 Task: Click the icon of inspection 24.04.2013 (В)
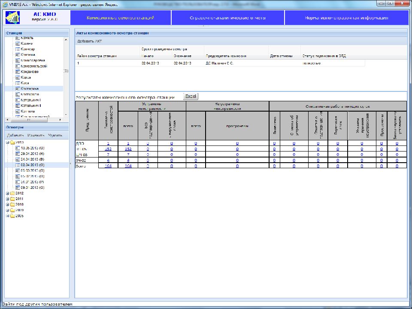[18, 159]
